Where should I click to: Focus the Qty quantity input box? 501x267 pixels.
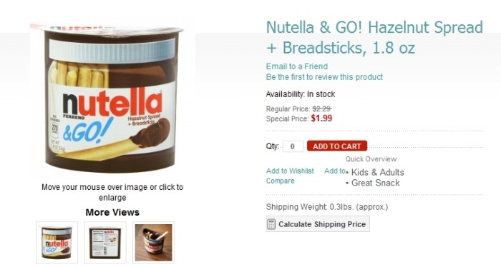(x=293, y=146)
